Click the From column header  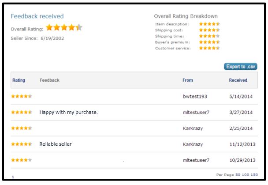[188, 80]
